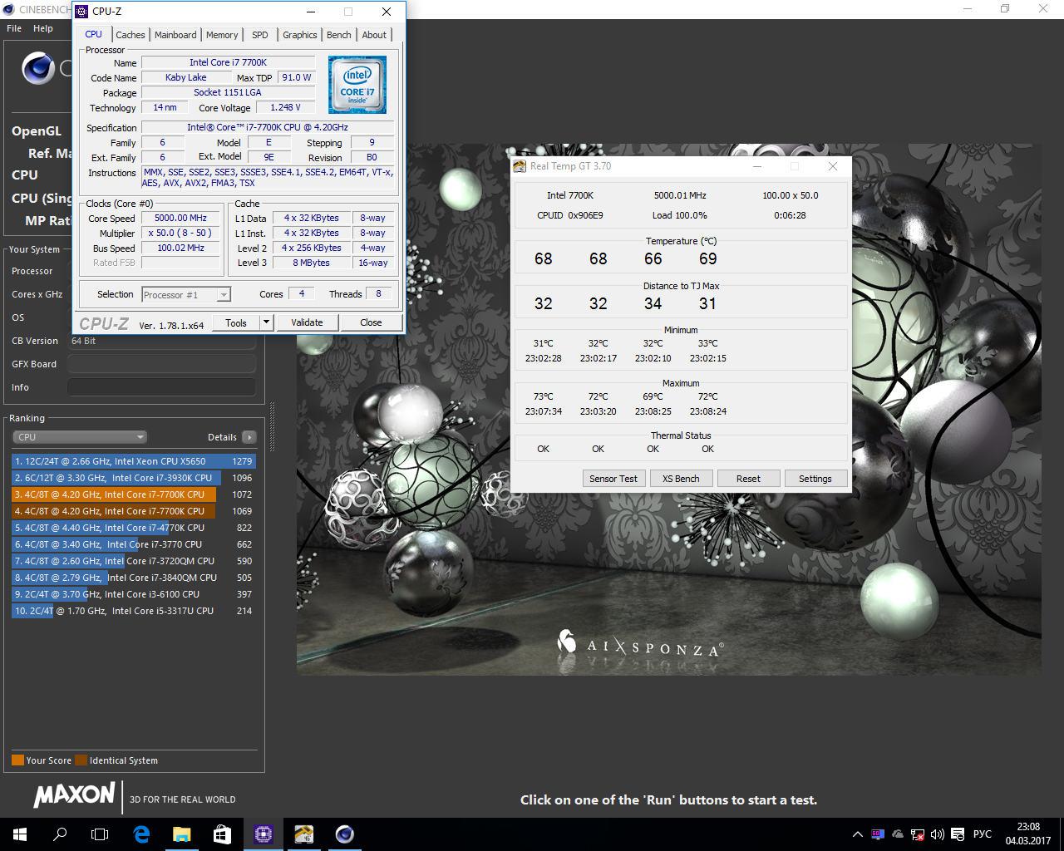Select the SPD tab in CPU-Z
The width and height of the screenshot is (1064, 851).
260,35
